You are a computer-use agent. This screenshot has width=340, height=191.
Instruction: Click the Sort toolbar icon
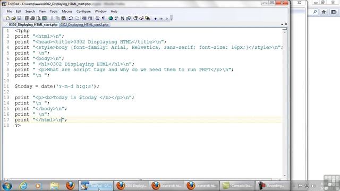point(123,19)
